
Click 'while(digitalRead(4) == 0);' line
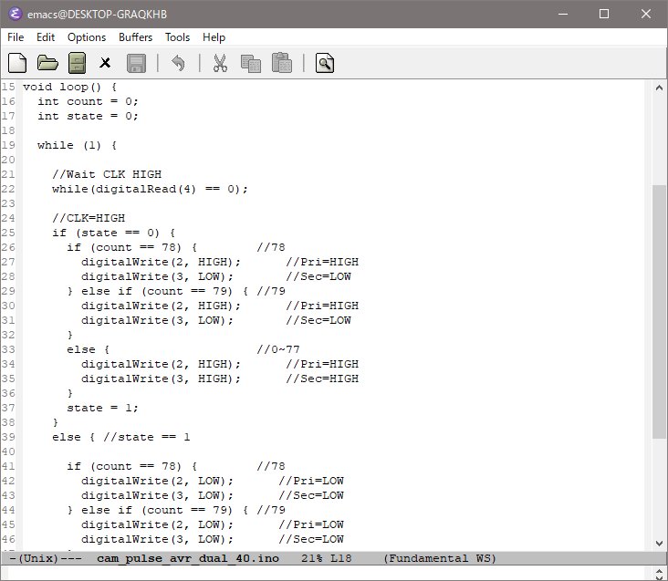pyautogui.click(x=150, y=189)
